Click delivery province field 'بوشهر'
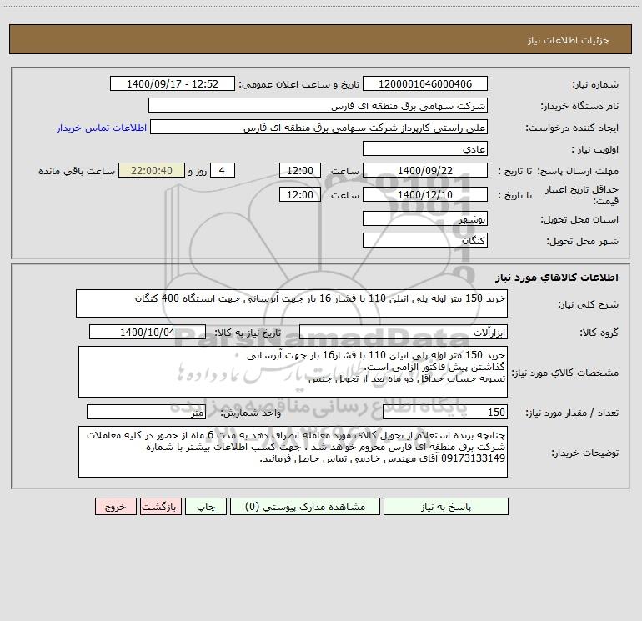Image resolution: width=642 pixels, height=621 pixels. point(425,218)
